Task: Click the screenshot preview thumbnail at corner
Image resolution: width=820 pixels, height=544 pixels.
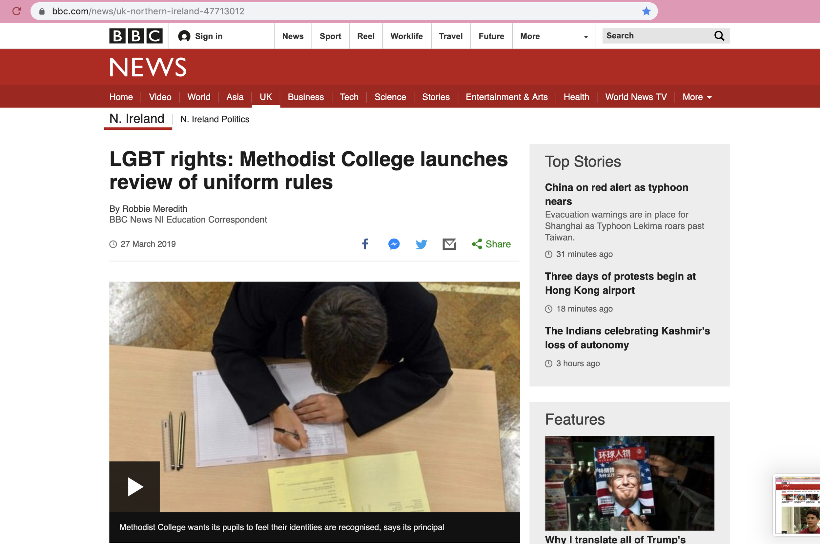Action: pyautogui.click(x=797, y=505)
